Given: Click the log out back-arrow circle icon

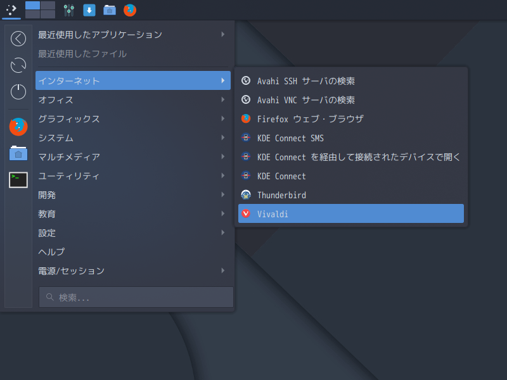Looking at the screenshot, I should point(18,39).
